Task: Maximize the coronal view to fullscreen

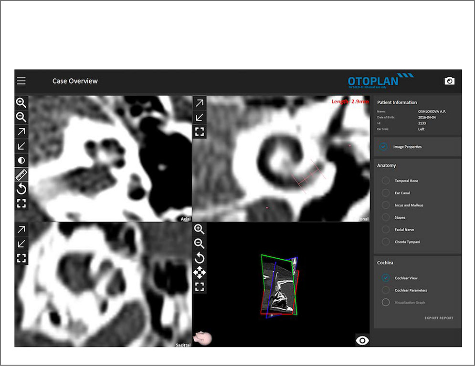Action: pyautogui.click(x=200, y=132)
